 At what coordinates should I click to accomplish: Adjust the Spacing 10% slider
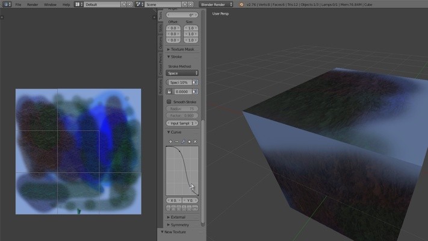pyautogui.click(x=179, y=82)
